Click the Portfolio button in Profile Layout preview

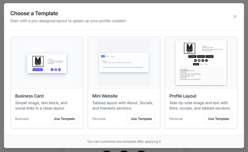point(192,57)
